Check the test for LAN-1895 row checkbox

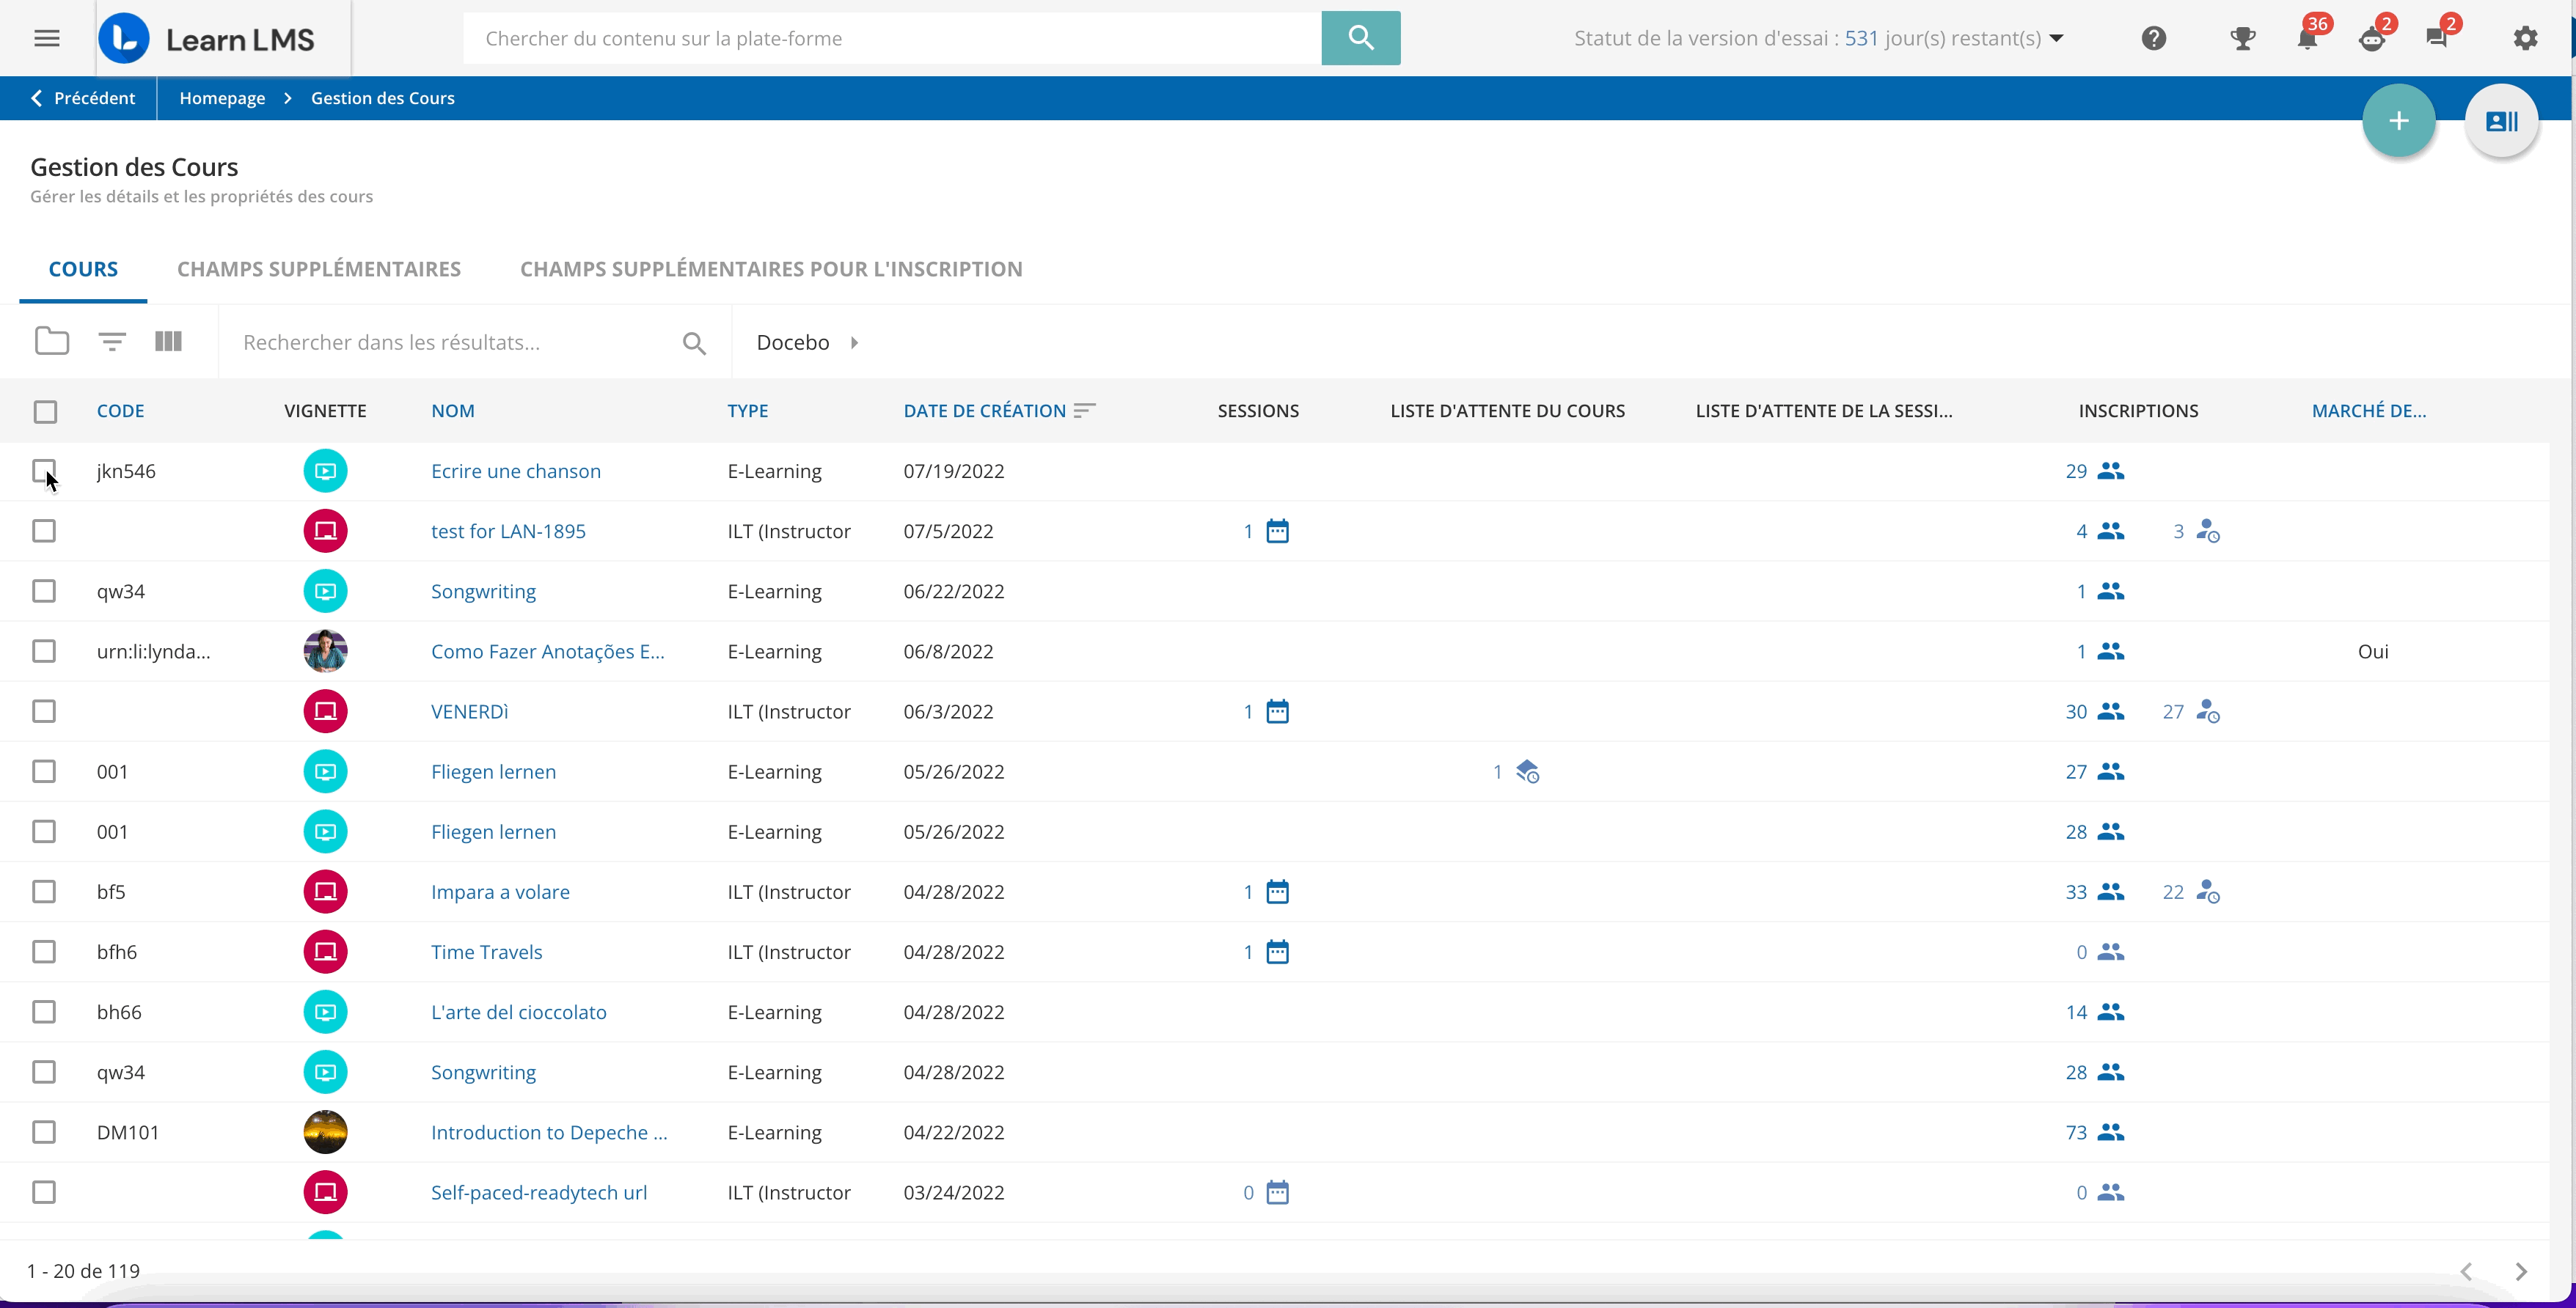coord(44,531)
